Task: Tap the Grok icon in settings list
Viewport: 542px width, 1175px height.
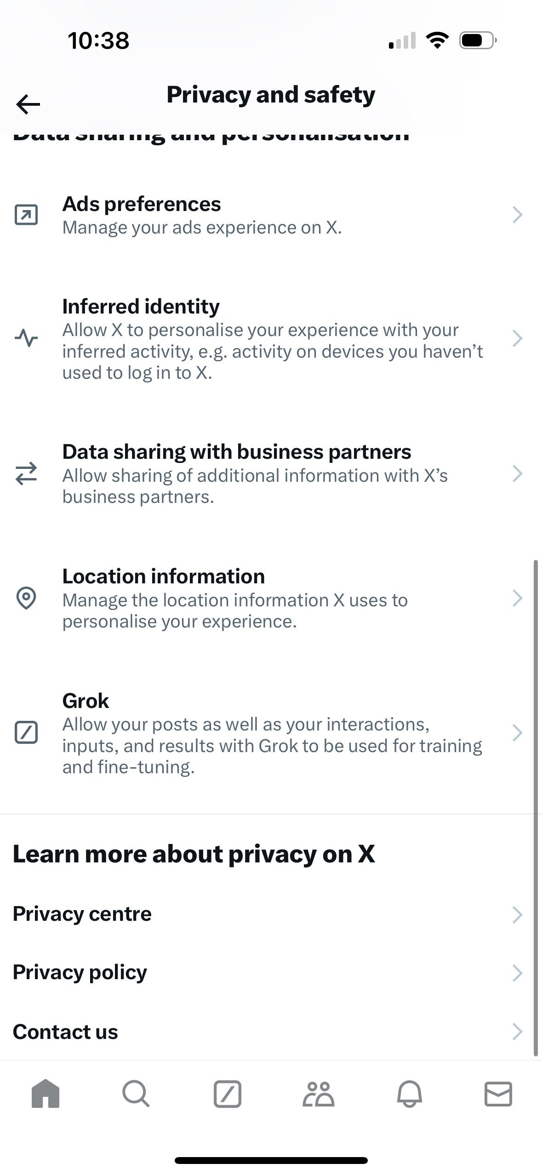Action: pyautogui.click(x=26, y=732)
